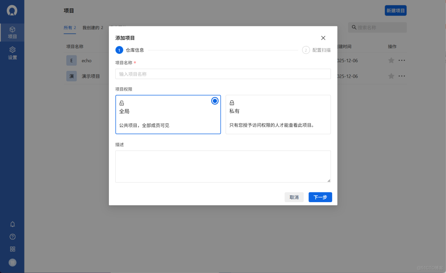Viewport: 446px width, 273px height.
Task: Select the 全局 project permission option
Action: pos(168,114)
